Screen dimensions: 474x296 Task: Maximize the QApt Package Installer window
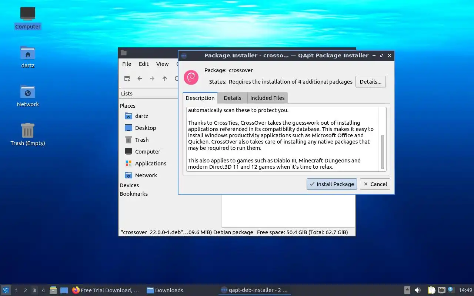pyautogui.click(x=382, y=55)
